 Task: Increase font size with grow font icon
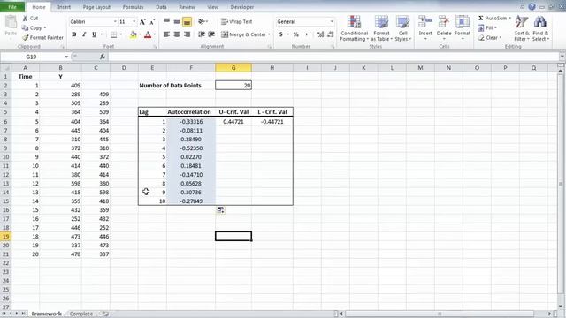142,22
